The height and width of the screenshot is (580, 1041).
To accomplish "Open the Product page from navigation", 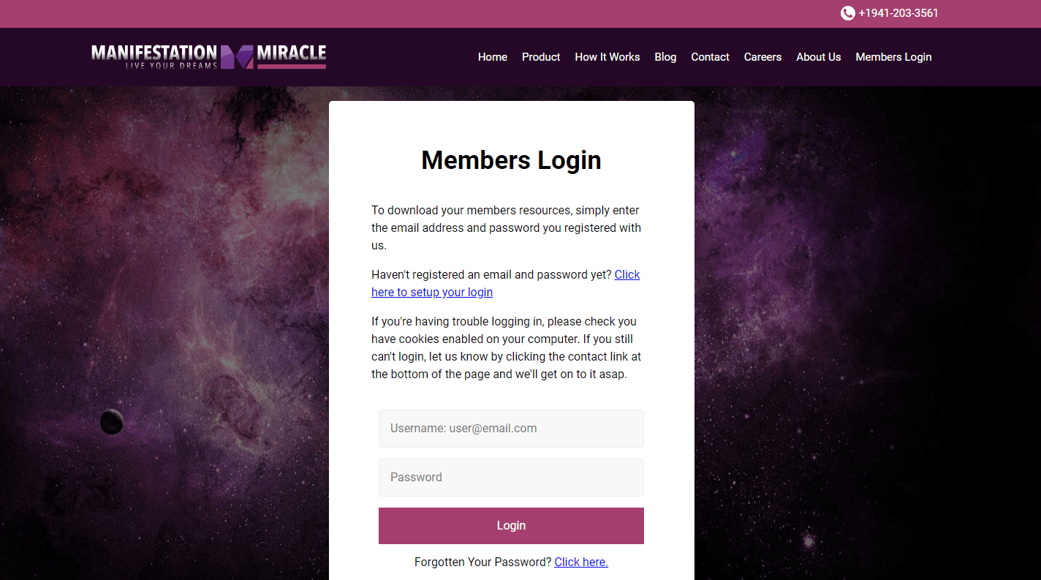I will 541,57.
